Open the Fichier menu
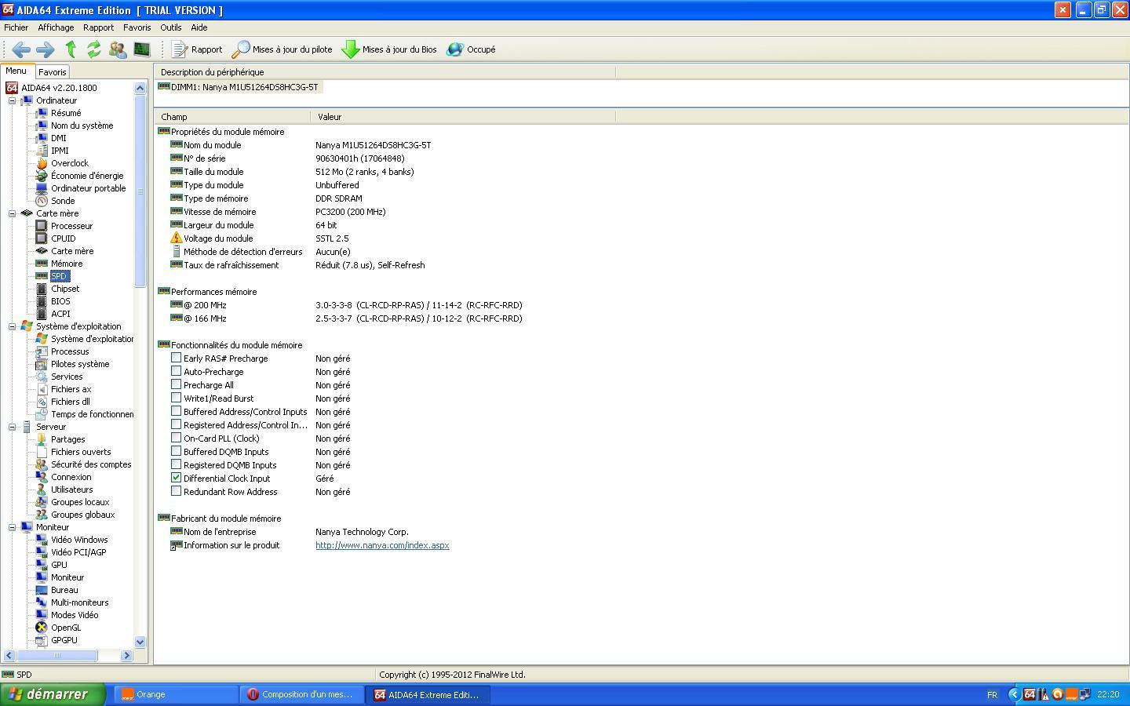This screenshot has width=1130, height=706. 16,27
